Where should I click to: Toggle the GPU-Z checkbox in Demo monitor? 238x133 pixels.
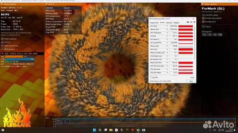click(x=2, y=42)
